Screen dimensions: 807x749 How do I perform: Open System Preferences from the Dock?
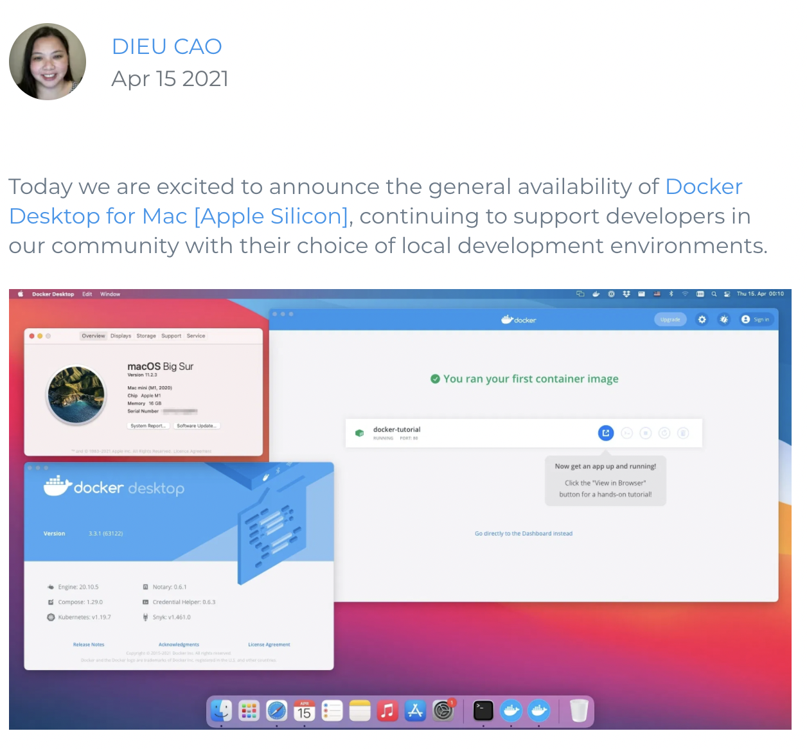point(443,710)
